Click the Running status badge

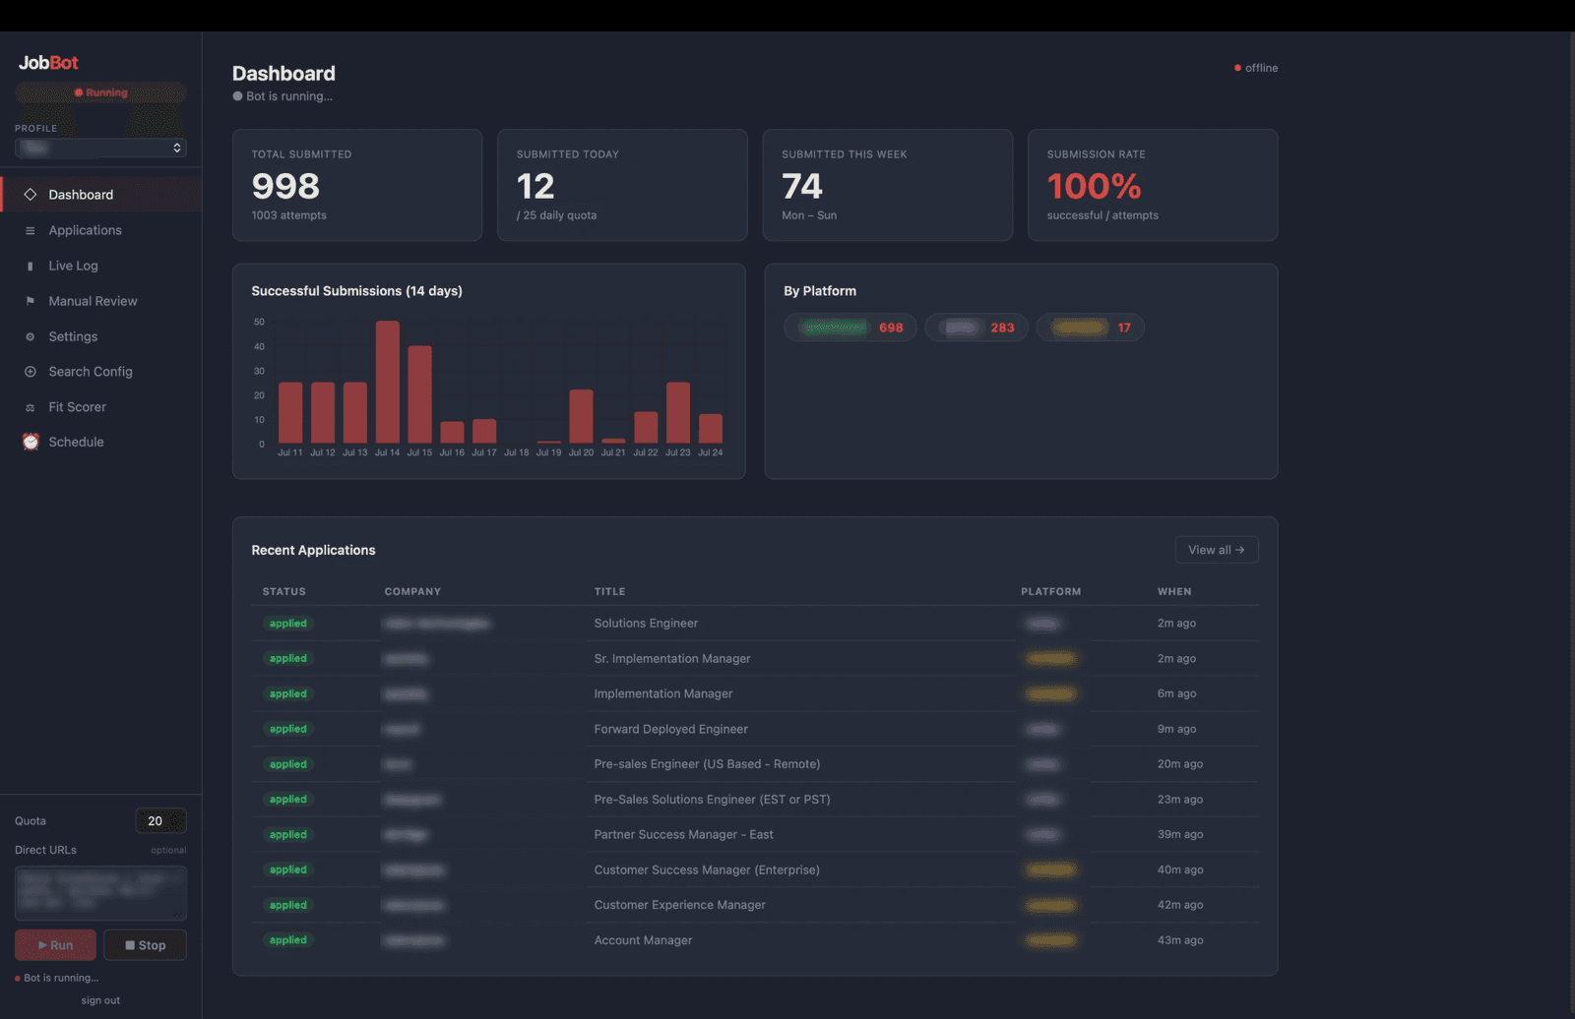point(100,92)
